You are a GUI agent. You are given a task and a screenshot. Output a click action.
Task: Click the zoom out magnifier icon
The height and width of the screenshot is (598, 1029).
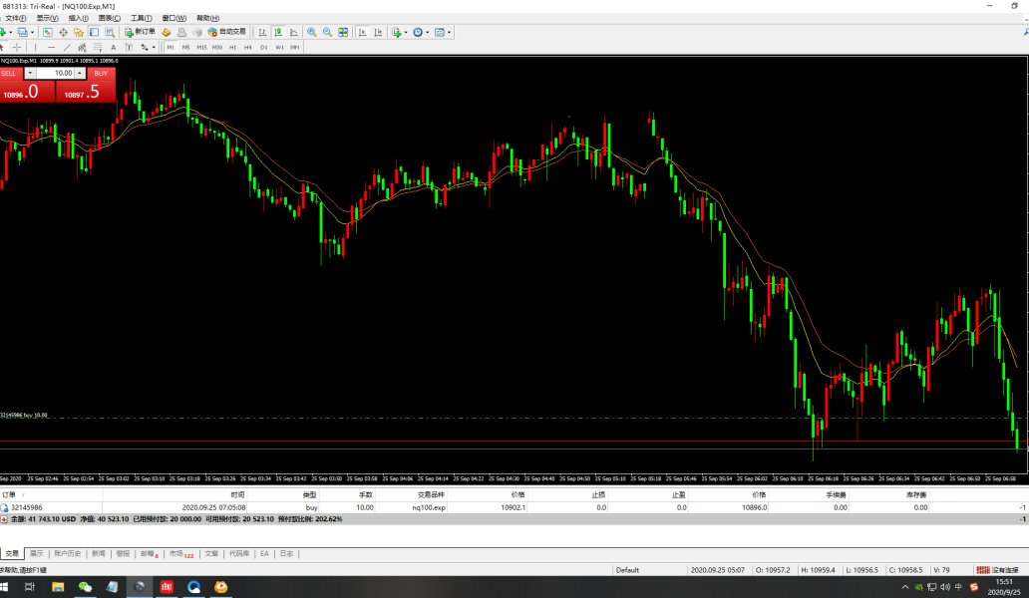click(326, 32)
